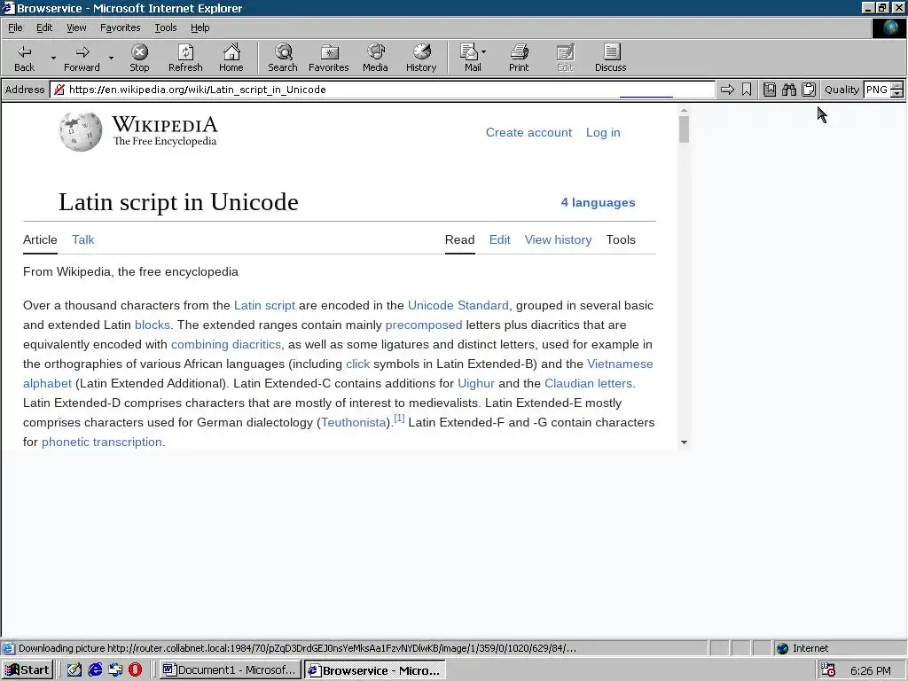
Task: Click the Quality PNG value field
Action: click(877, 90)
